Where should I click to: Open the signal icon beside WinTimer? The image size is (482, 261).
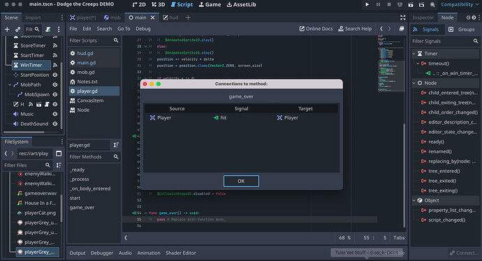tap(55, 65)
